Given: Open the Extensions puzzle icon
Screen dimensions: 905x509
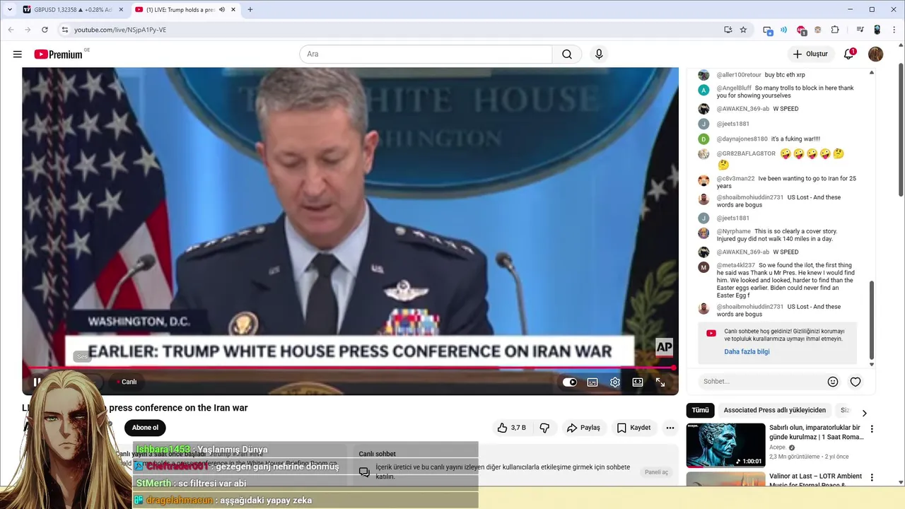Looking at the screenshot, I should click(x=835, y=30).
